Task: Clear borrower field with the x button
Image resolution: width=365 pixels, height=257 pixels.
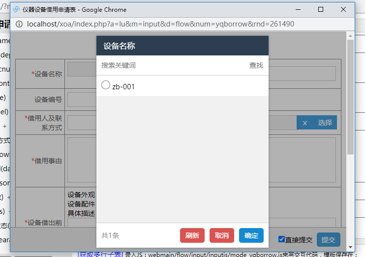Action: pyautogui.click(x=305, y=123)
